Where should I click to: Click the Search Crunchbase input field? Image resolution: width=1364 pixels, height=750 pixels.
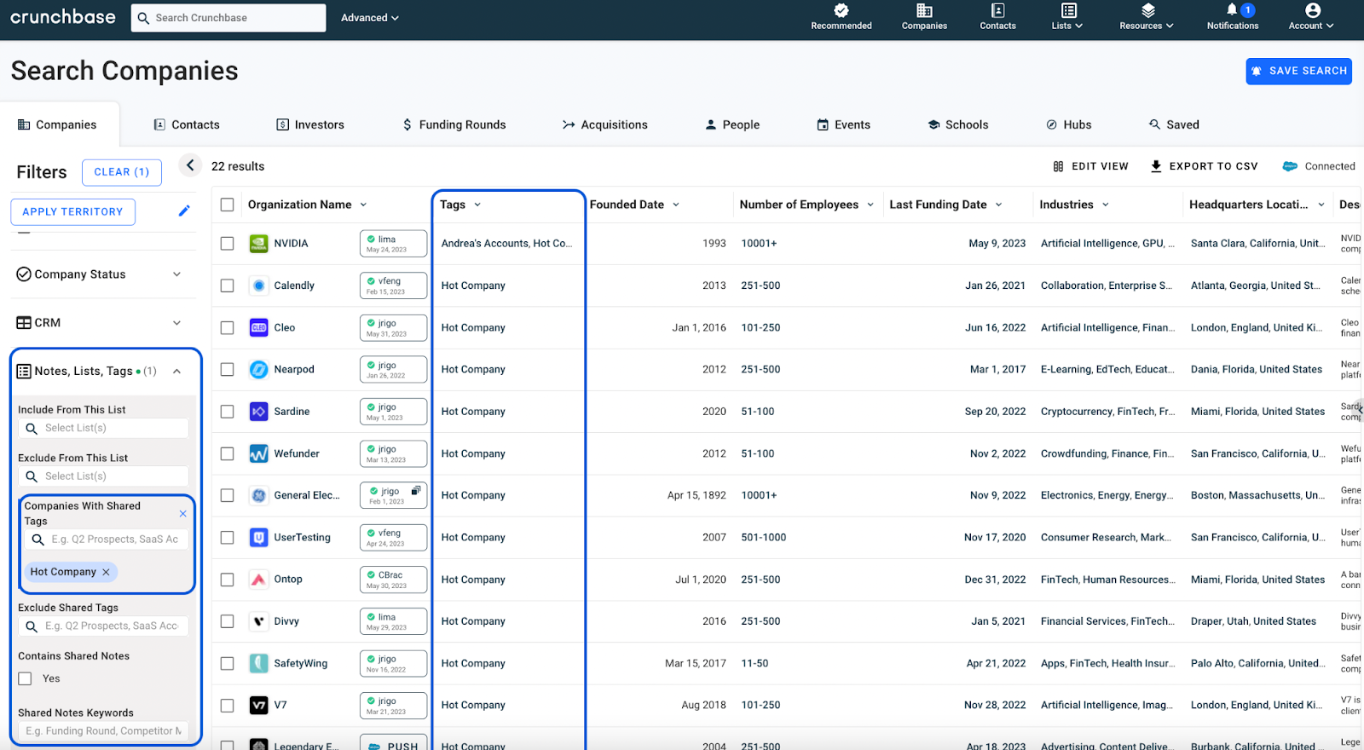click(228, 18)
